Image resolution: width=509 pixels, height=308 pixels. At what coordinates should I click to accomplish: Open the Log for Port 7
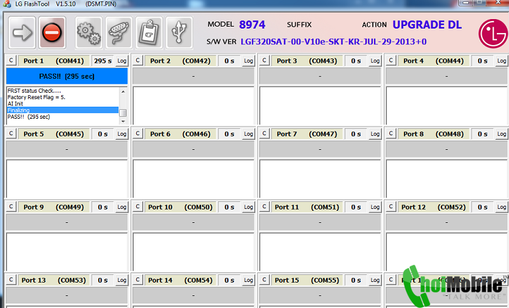pos(375,134)
